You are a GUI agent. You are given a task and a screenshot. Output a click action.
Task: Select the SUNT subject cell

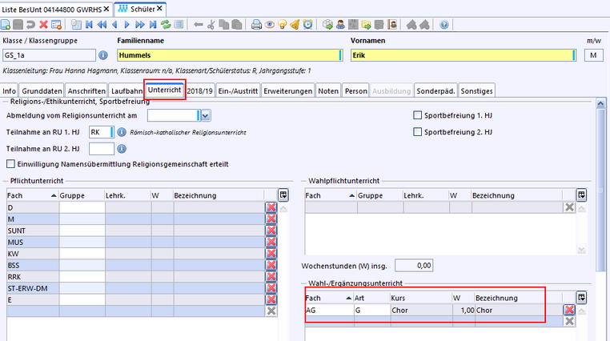pos(33,231)
